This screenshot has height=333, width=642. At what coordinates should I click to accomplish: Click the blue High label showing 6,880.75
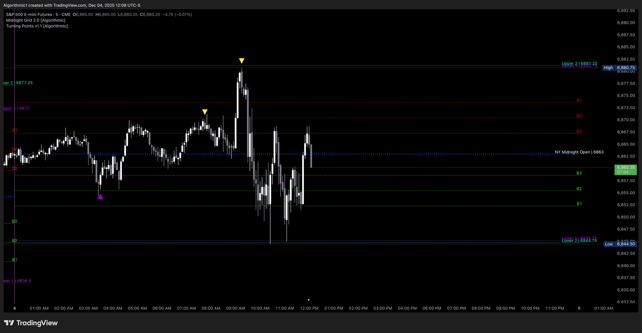point(620,67)
